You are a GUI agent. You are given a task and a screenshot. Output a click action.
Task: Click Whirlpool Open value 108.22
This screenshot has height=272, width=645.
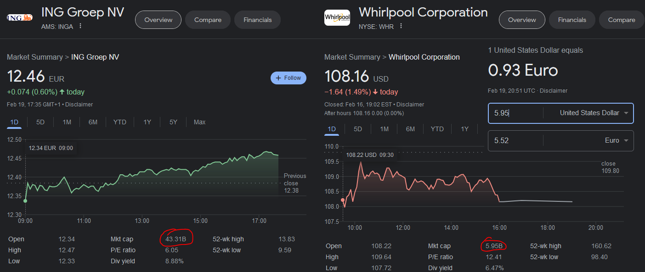click(382, 246)
